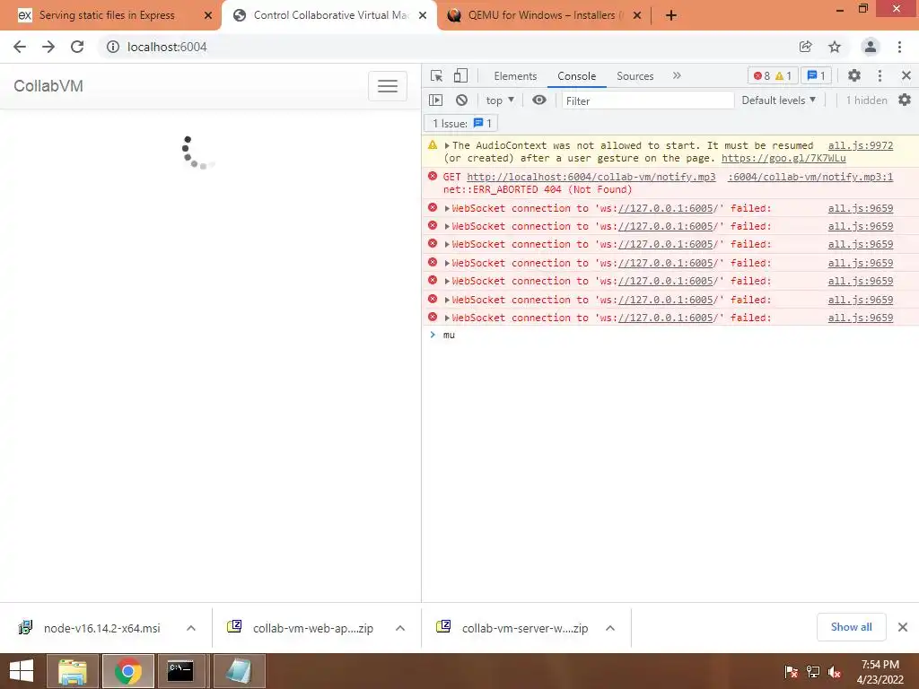Toggle the CollabVM hamburger menu
Screen dimensions: 919x689
click(388, 86)
